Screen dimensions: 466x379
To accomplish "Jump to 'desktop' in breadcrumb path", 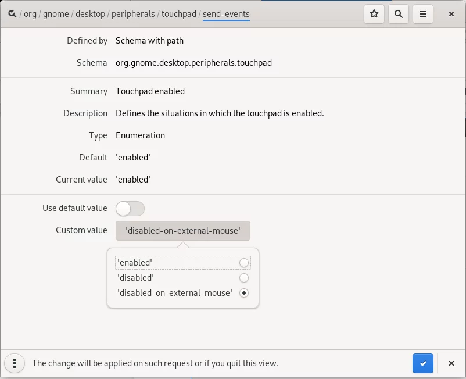I will (90, 14).
